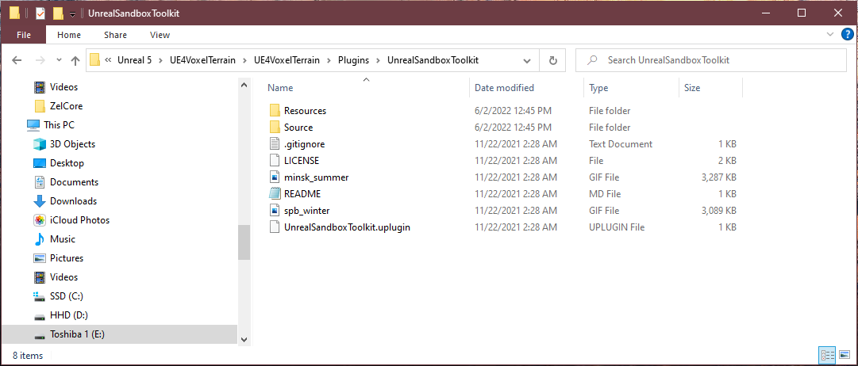The height and width of the screenshot is (366, 858).
Task: Switch to Large icons view layout
Action: [844, 356]
